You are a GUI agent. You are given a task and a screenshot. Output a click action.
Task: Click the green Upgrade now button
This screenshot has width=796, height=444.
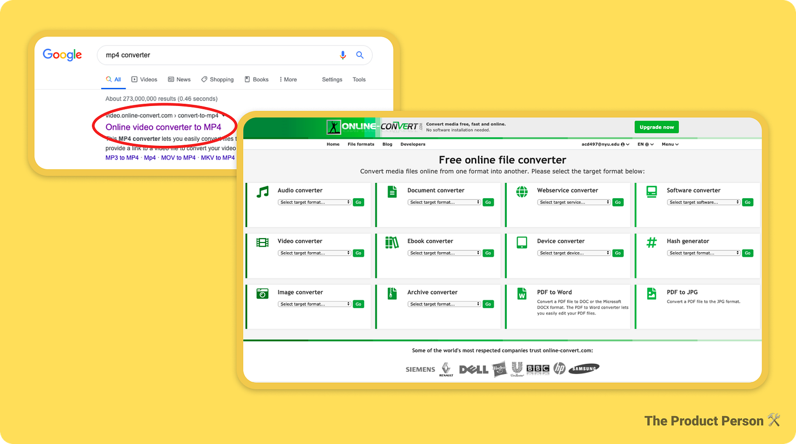(657, 127)
